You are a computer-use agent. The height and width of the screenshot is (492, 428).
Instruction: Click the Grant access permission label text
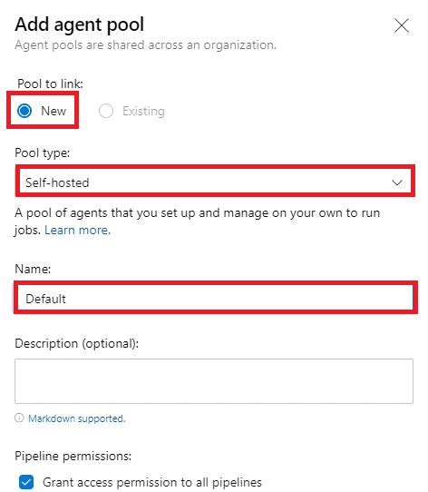[x=152, y=482]
